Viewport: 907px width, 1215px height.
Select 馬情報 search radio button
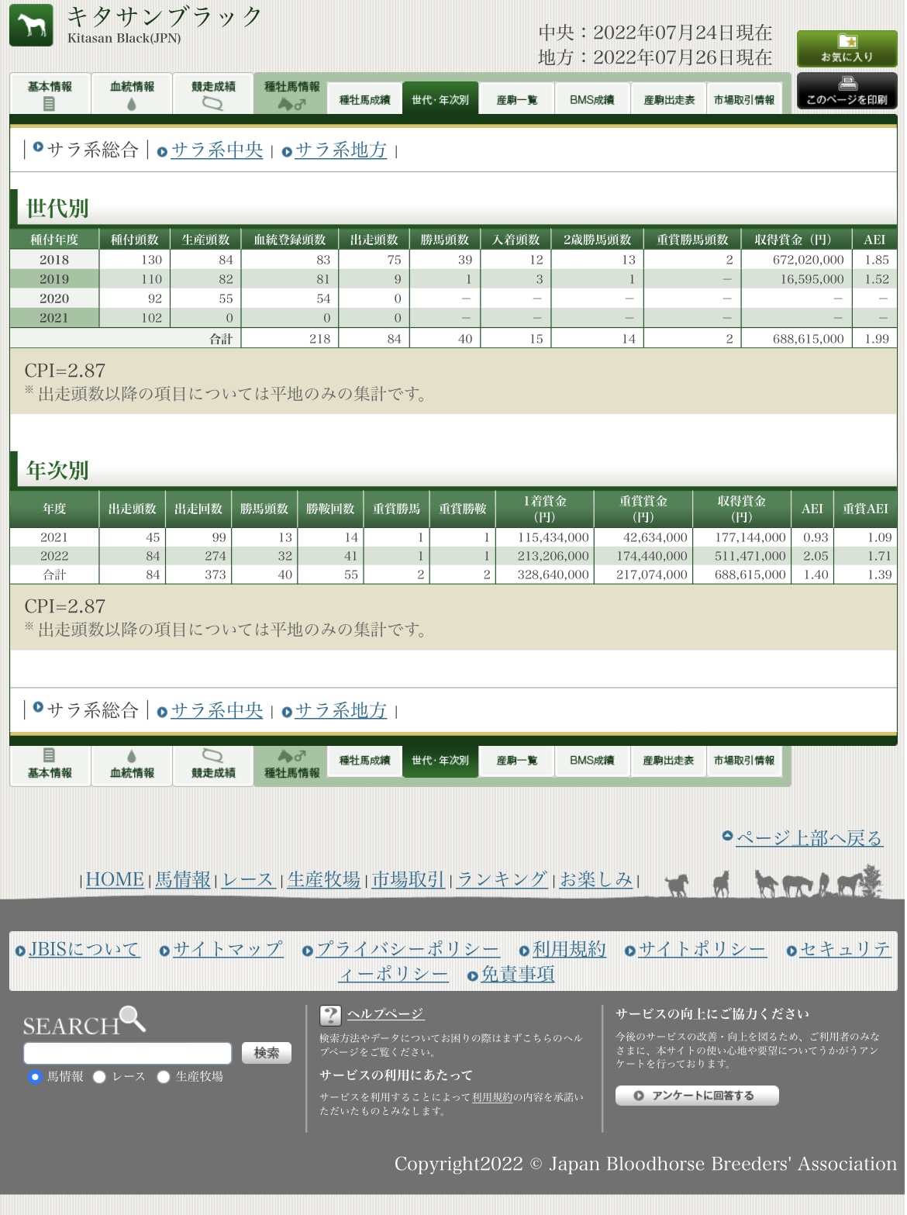(x=34, y=1076)
